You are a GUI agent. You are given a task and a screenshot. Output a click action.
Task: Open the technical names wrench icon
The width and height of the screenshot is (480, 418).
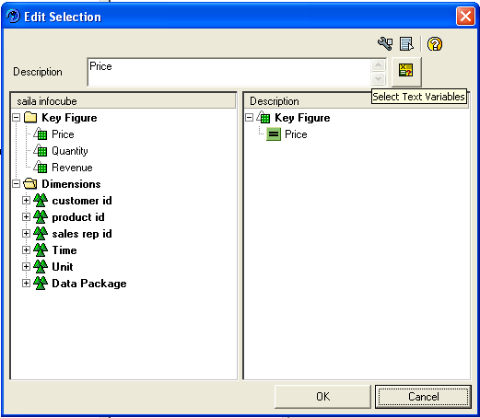(x=385, y=43)
